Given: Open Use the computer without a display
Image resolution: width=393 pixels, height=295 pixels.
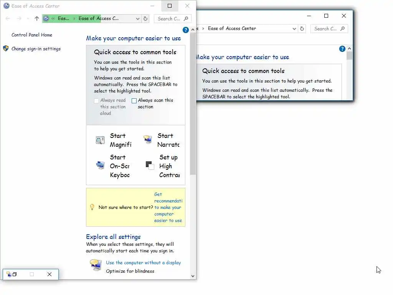Looking at the screenshot, I should tap(144, 263).
